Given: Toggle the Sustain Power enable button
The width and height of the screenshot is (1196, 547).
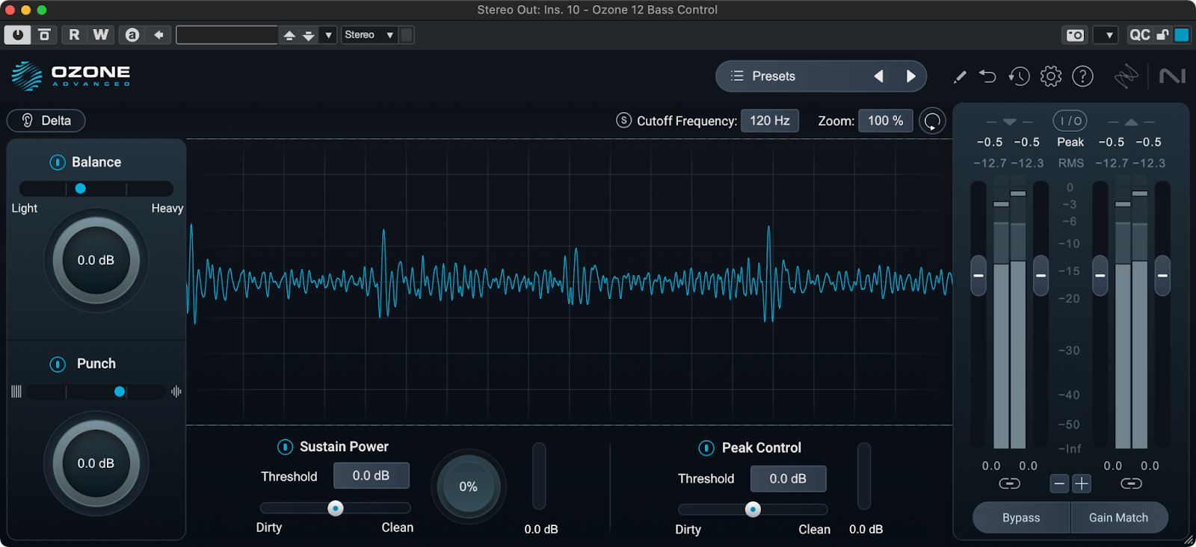Looking at the screenshot, I should pyautogui.click(x=285, y=447).
